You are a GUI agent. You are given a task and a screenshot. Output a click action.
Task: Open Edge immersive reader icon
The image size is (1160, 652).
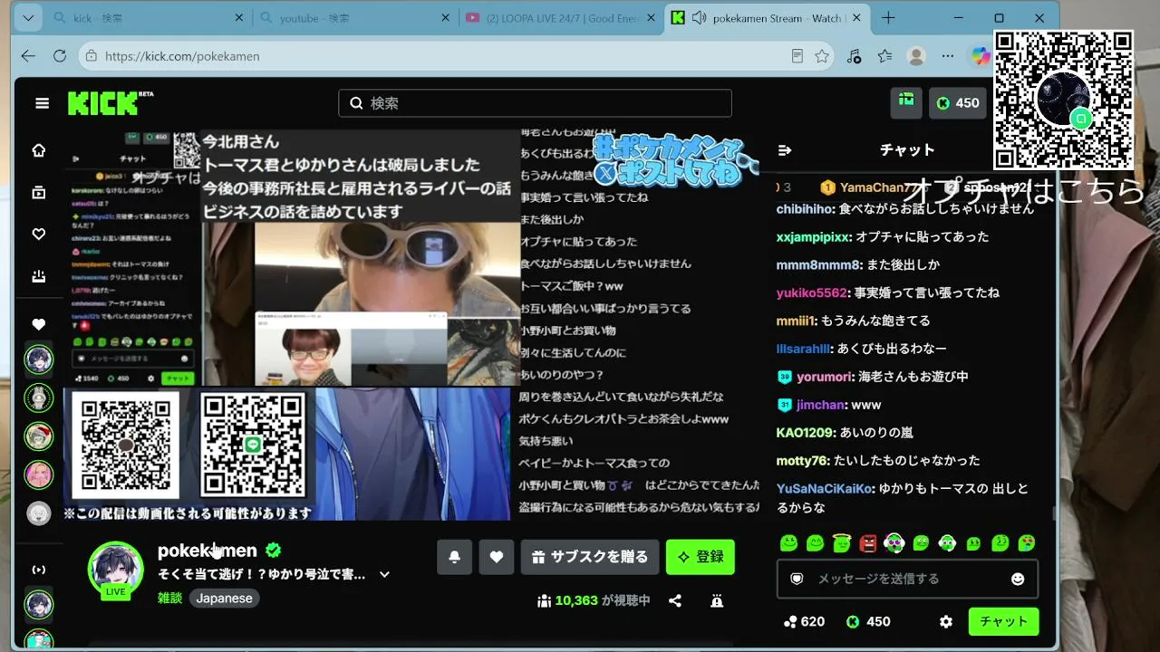797,56
